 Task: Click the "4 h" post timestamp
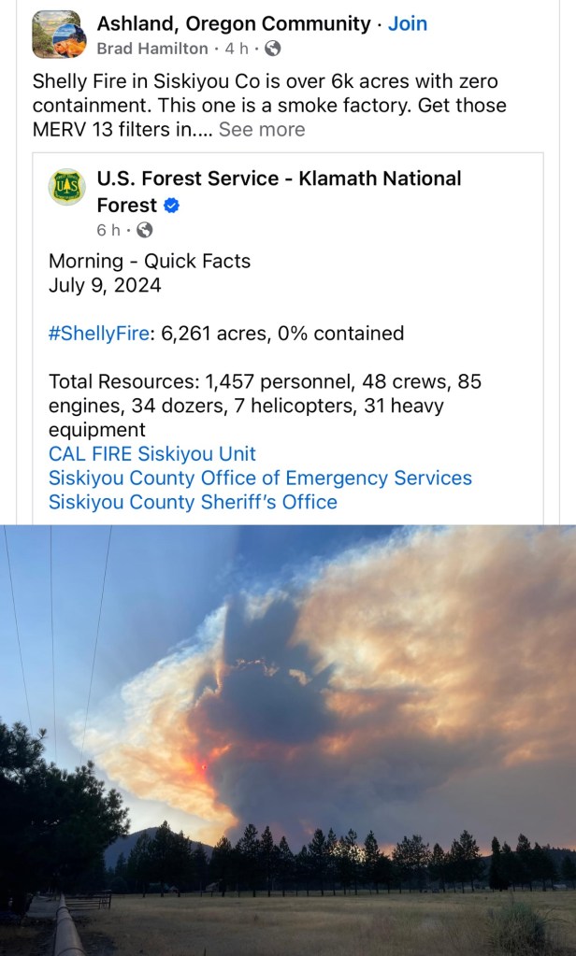[237, 49]
